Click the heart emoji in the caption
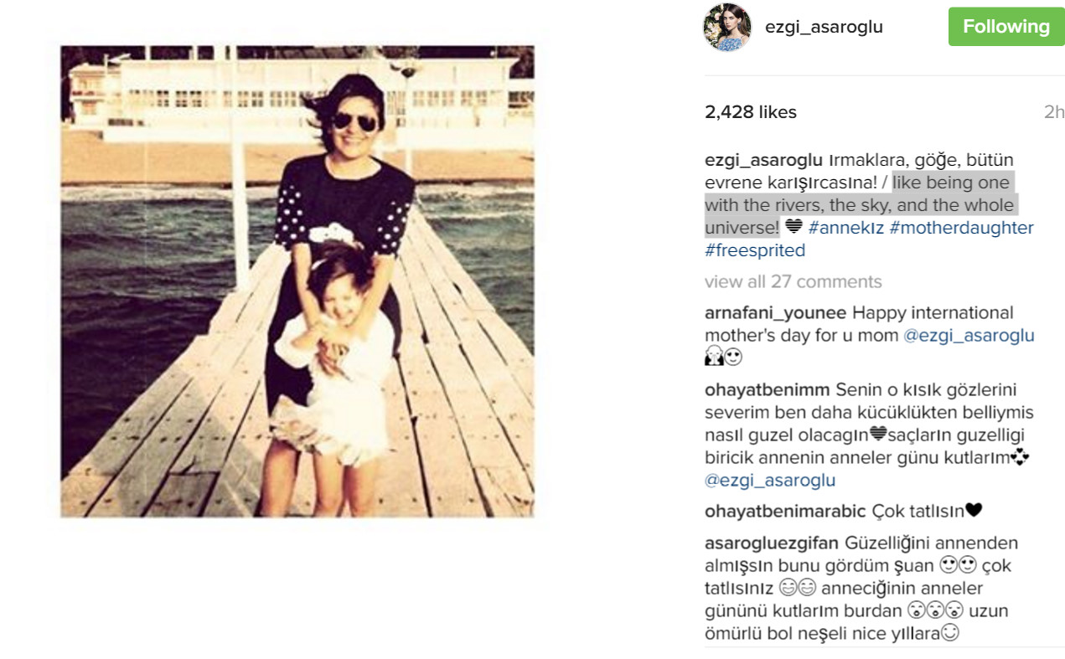The width and height of the screenshot is (1065, 659). [x=794, y=227]
